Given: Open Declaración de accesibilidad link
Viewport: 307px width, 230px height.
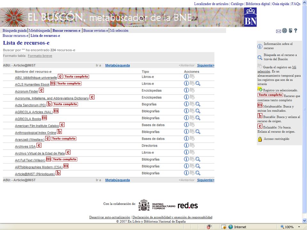Looking at the screenshot, I should (x=172, y=217).
